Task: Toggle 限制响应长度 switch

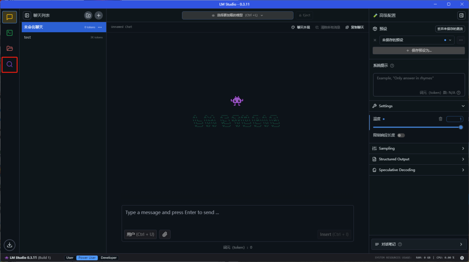Action: [x=401, y=135]
